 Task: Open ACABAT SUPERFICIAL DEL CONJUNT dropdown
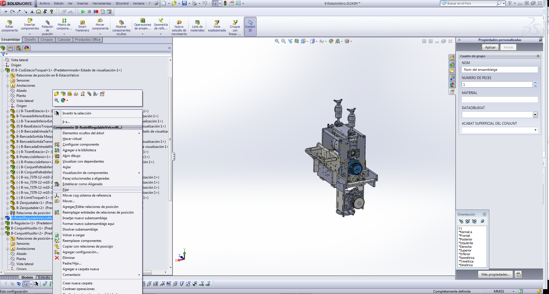click(535, 130)
